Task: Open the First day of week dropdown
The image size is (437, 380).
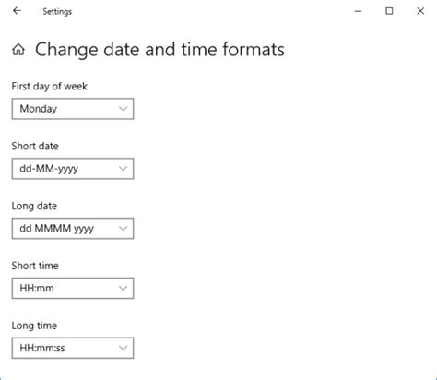Action: tap(73, 109)
